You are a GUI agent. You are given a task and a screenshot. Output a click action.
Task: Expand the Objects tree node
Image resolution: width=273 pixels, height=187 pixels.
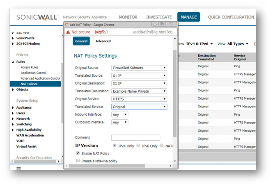tap(13, 89)
